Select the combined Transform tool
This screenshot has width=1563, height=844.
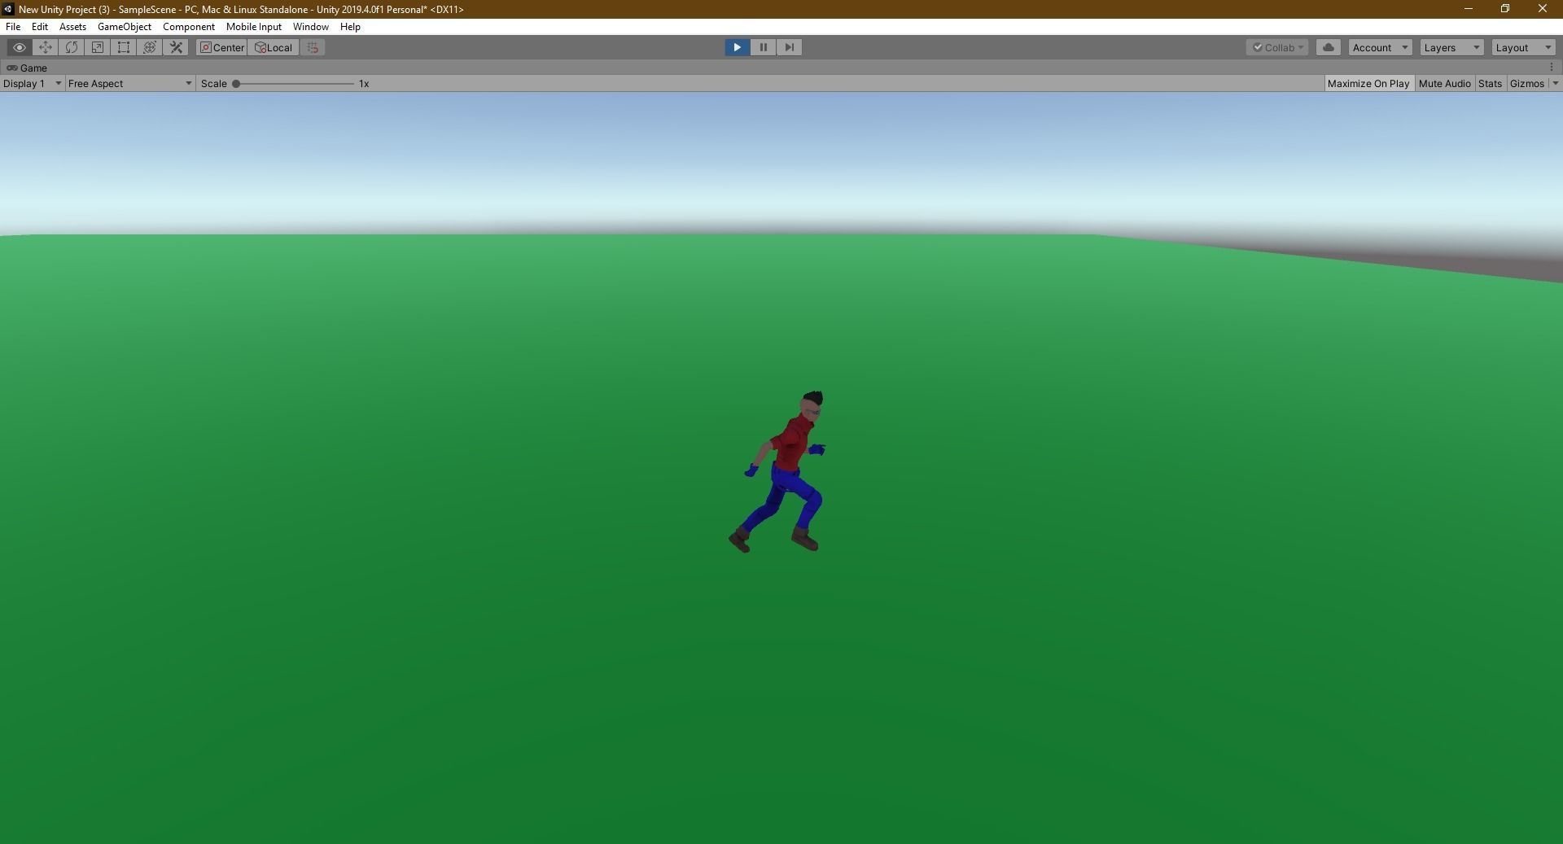(x=150, y=47)
